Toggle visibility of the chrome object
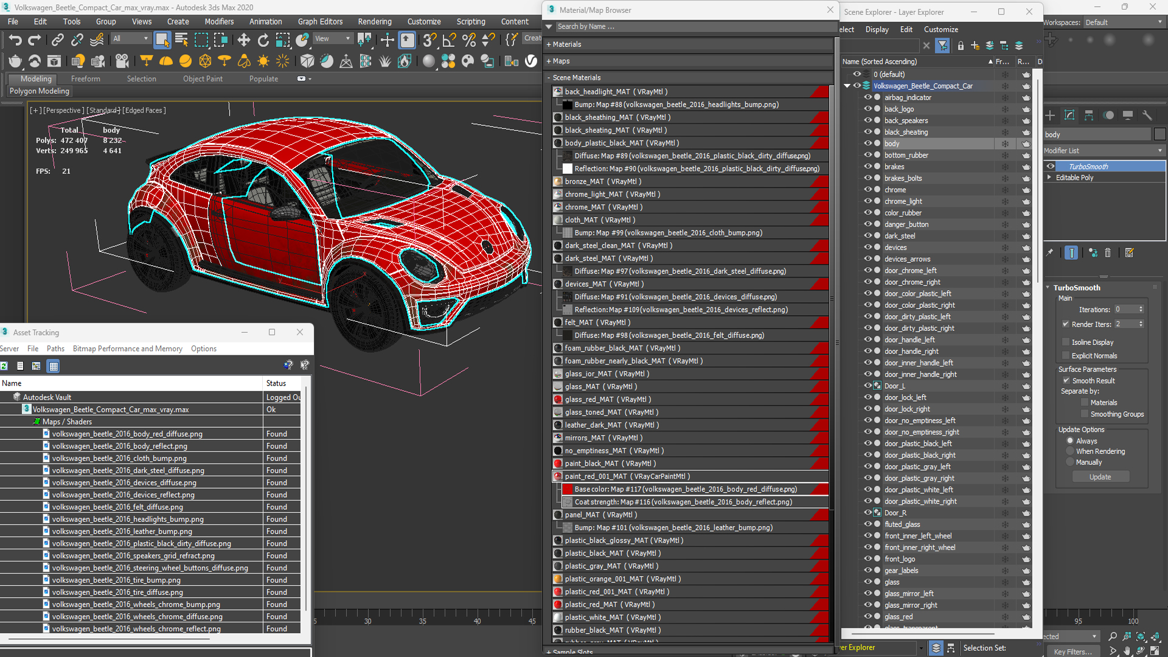1168x657 pixels. coord(868,190)
